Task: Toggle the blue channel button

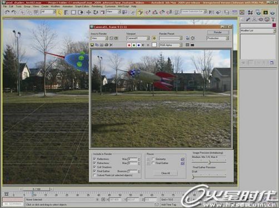Action: pos(138,45)
